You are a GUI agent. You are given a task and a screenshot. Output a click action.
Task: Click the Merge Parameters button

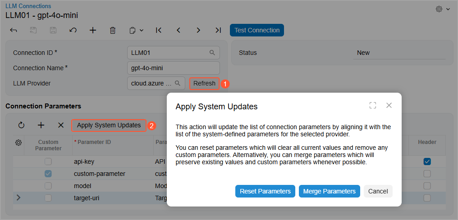(330, 191)
